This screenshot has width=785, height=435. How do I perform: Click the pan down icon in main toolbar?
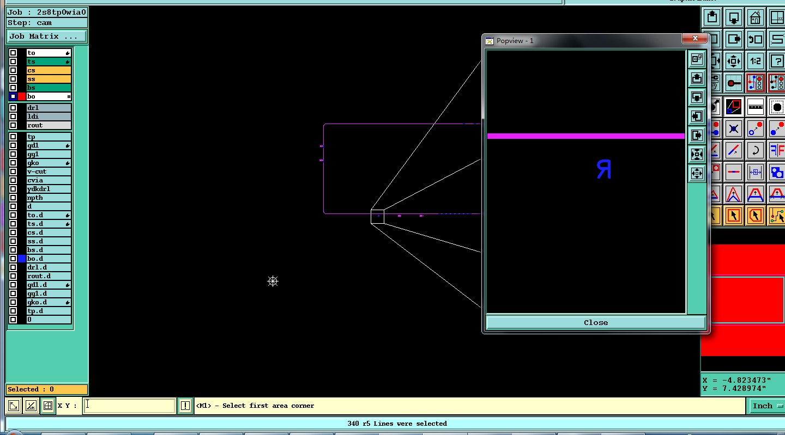[734, 17]
